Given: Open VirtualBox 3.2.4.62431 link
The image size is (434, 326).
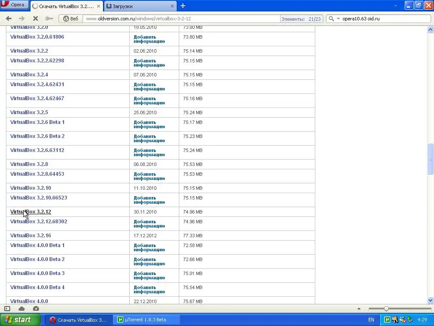Looking at the screenshot, I should coord(37,84).
